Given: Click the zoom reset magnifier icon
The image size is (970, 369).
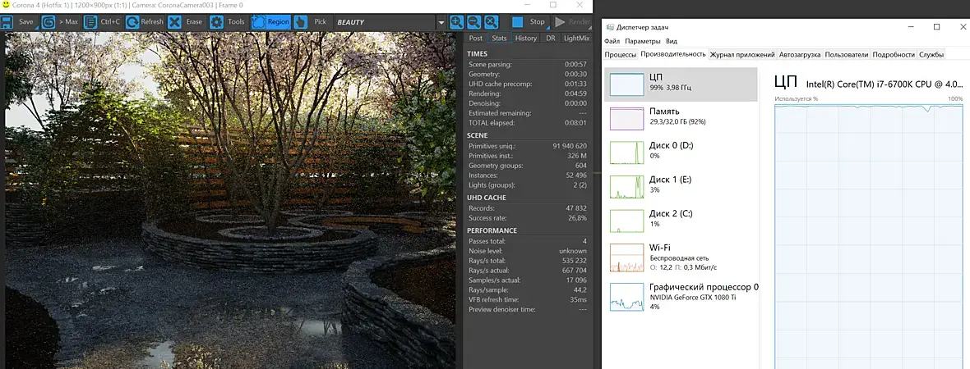Looking at the screenshot, I should click(x=492, y=22).
